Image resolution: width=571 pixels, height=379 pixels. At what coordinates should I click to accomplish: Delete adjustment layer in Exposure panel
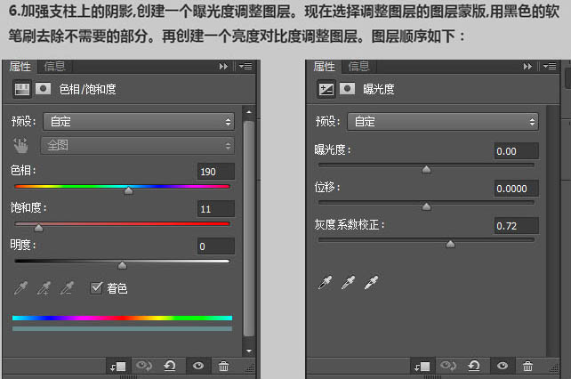[527, 366]
